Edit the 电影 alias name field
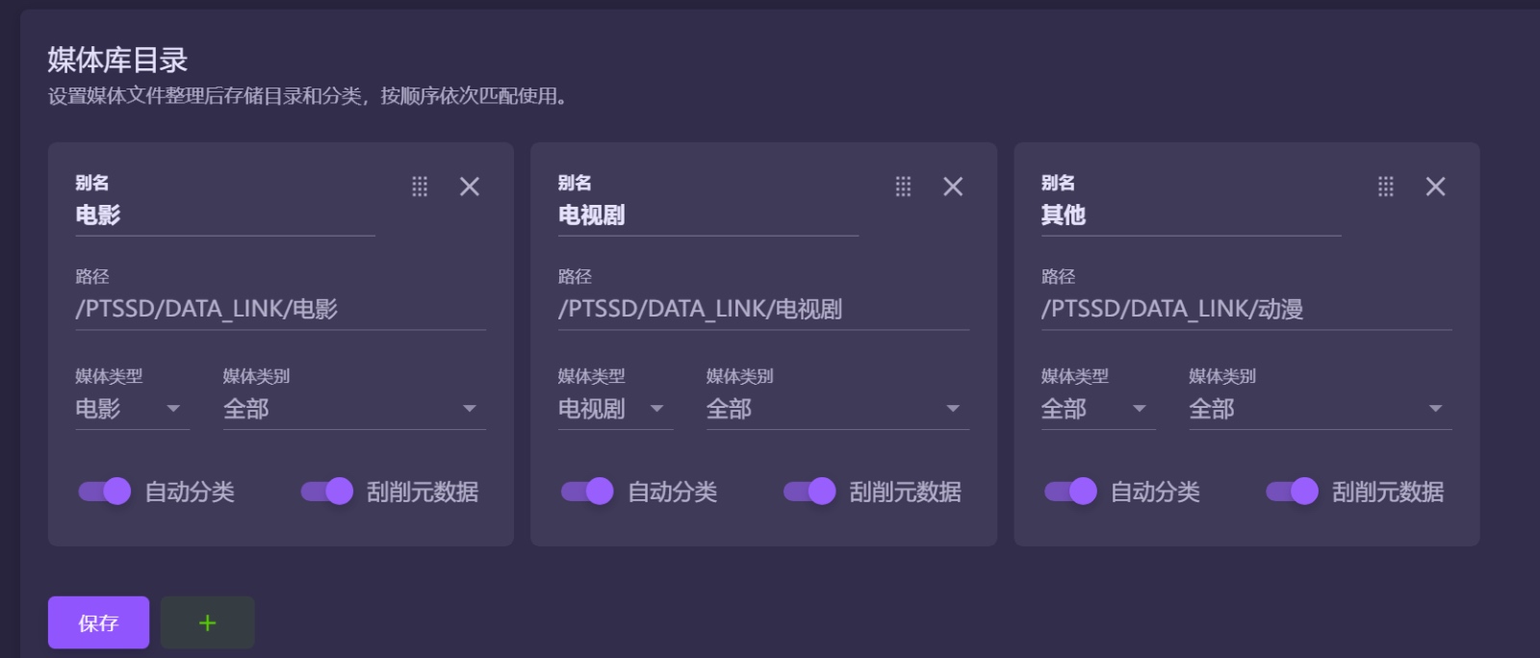 coord(224,215)
